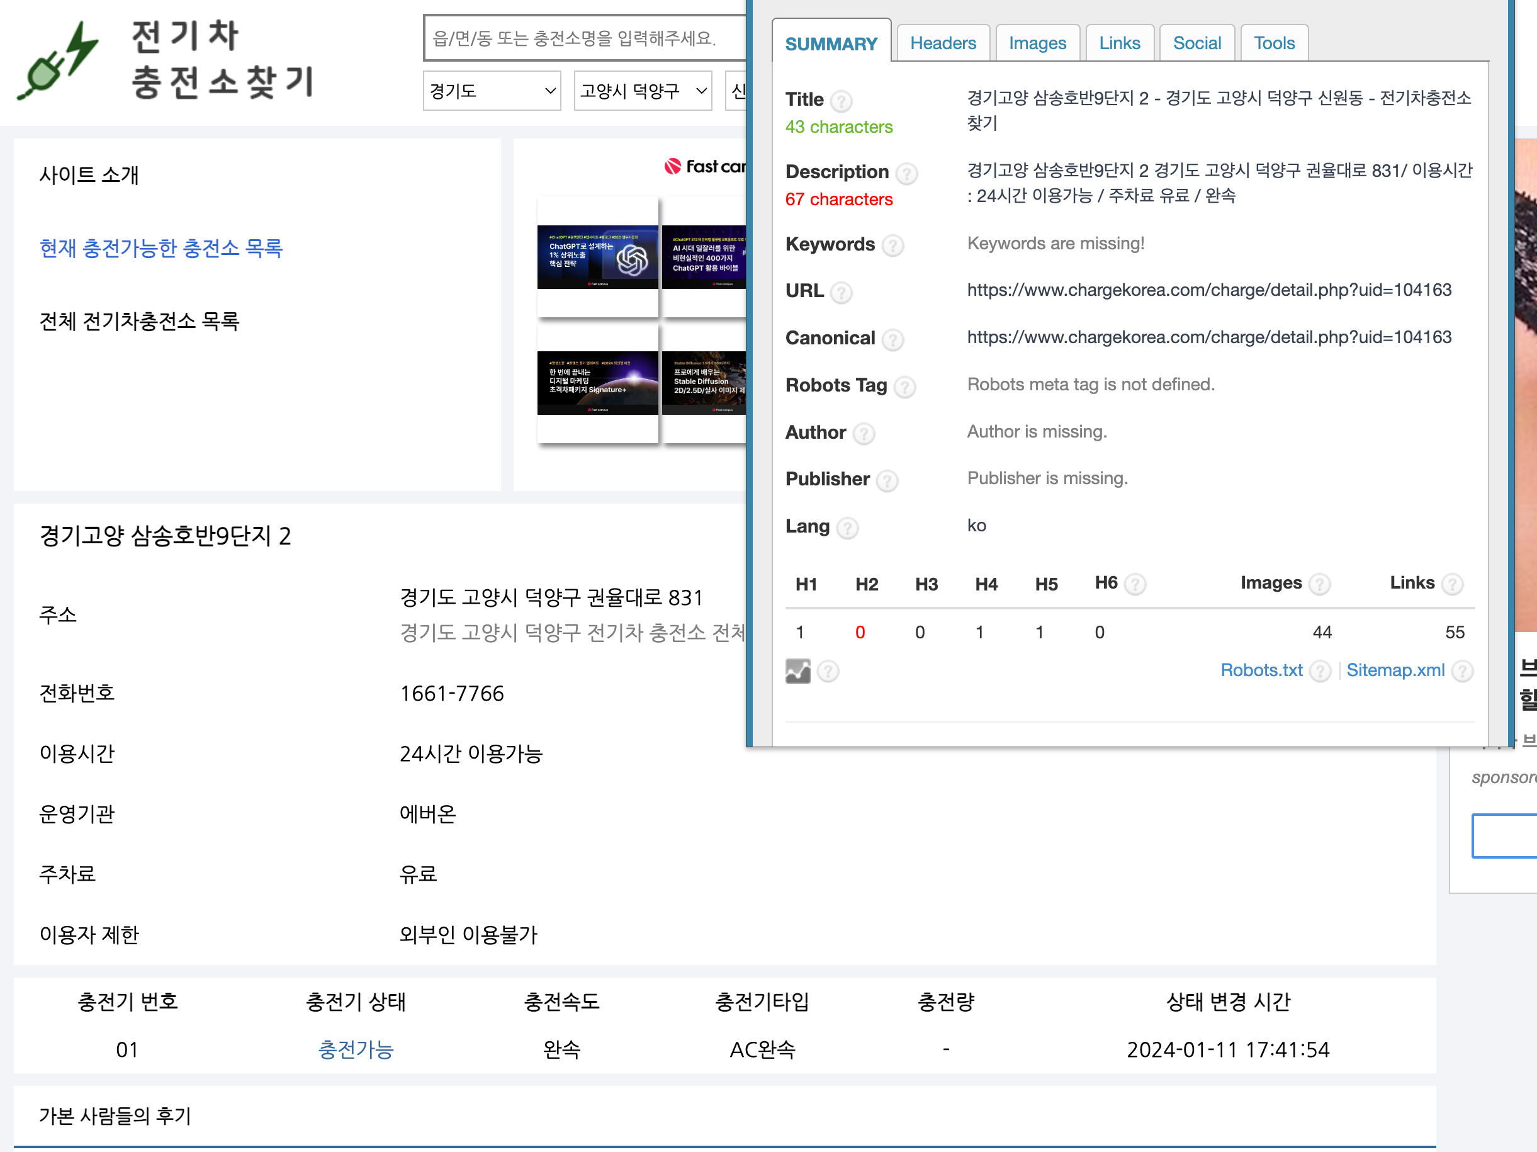This screenshot has height=1152, width=1537.
Task: Open the Robots.txt link
Action: (1261, 670)
